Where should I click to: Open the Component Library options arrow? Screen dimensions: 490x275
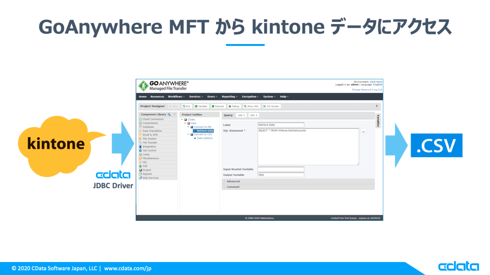pos(175,115)
